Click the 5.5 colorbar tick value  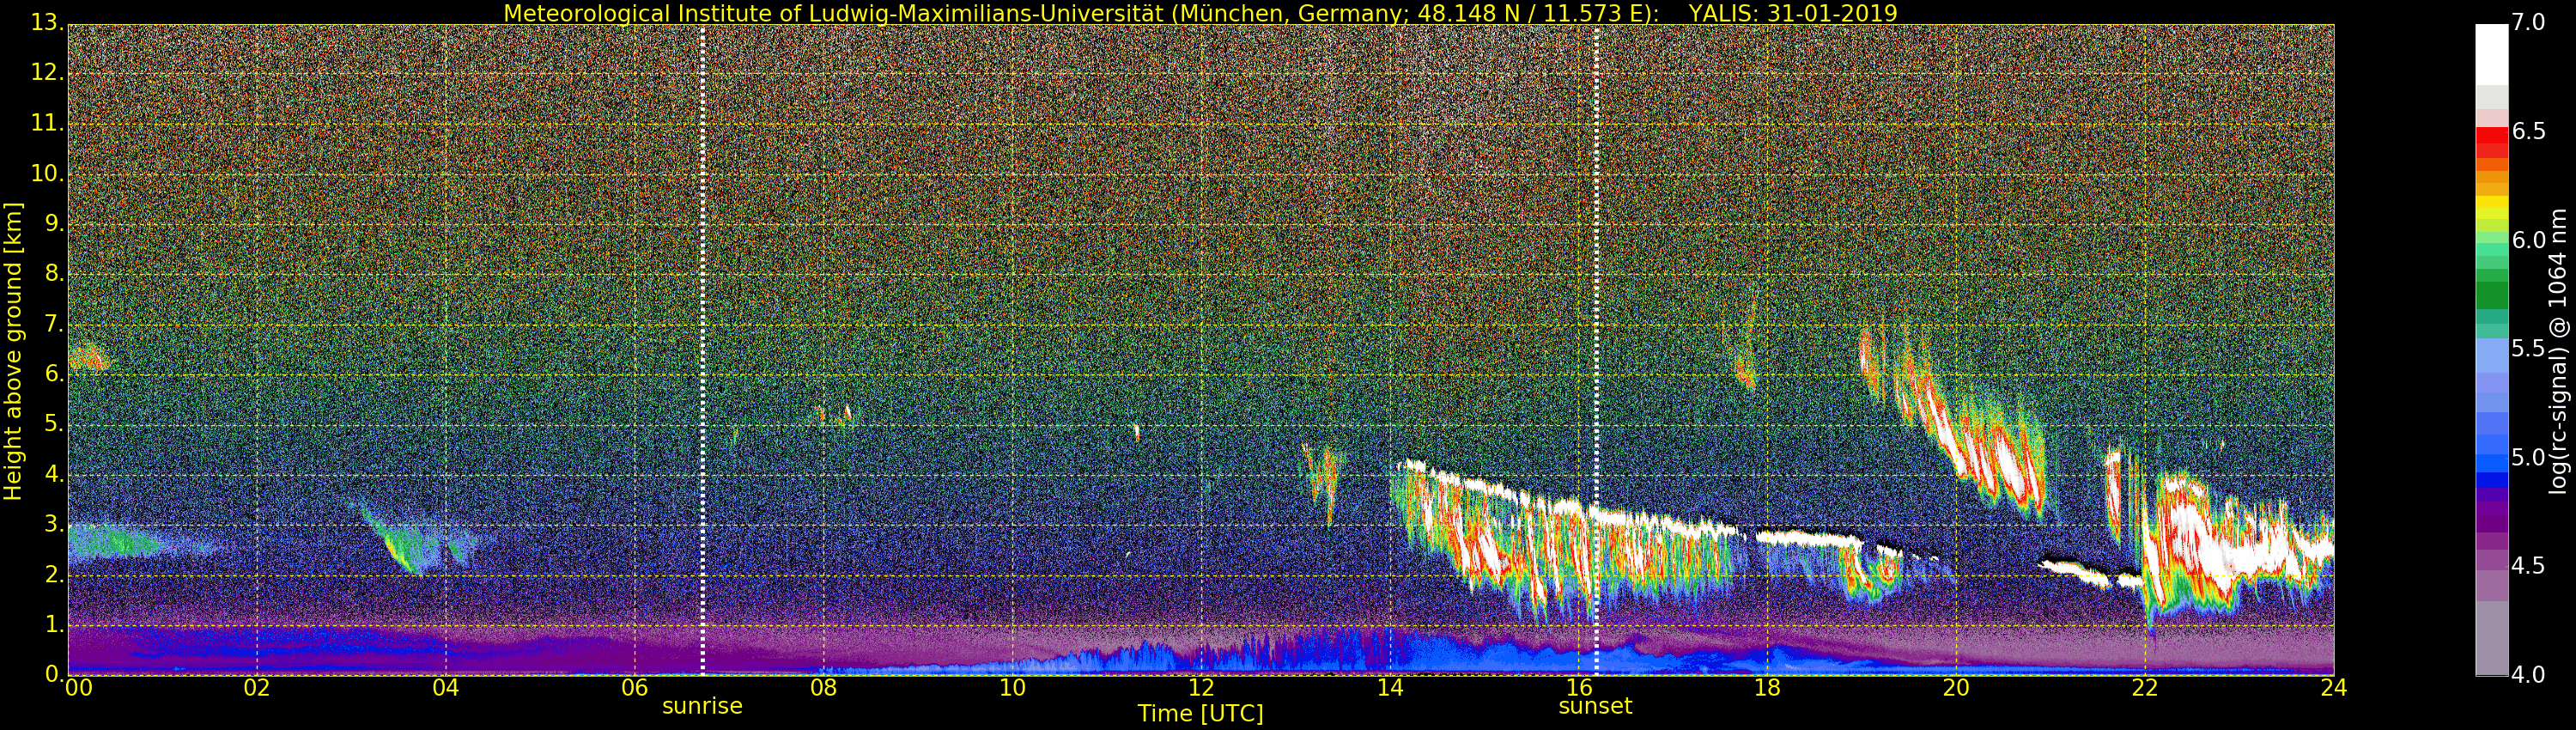(x=2528, y=349)
